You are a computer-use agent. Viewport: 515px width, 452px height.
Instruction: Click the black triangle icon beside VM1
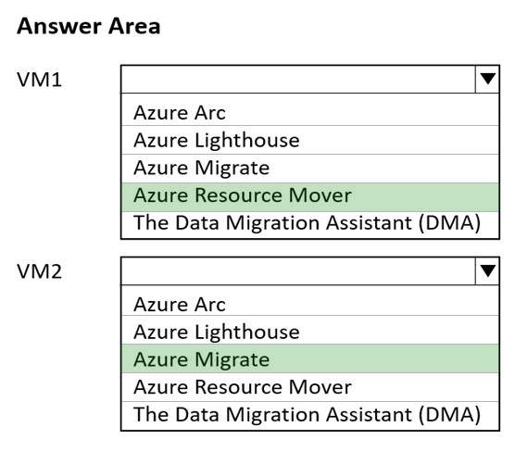pos(487,79)
